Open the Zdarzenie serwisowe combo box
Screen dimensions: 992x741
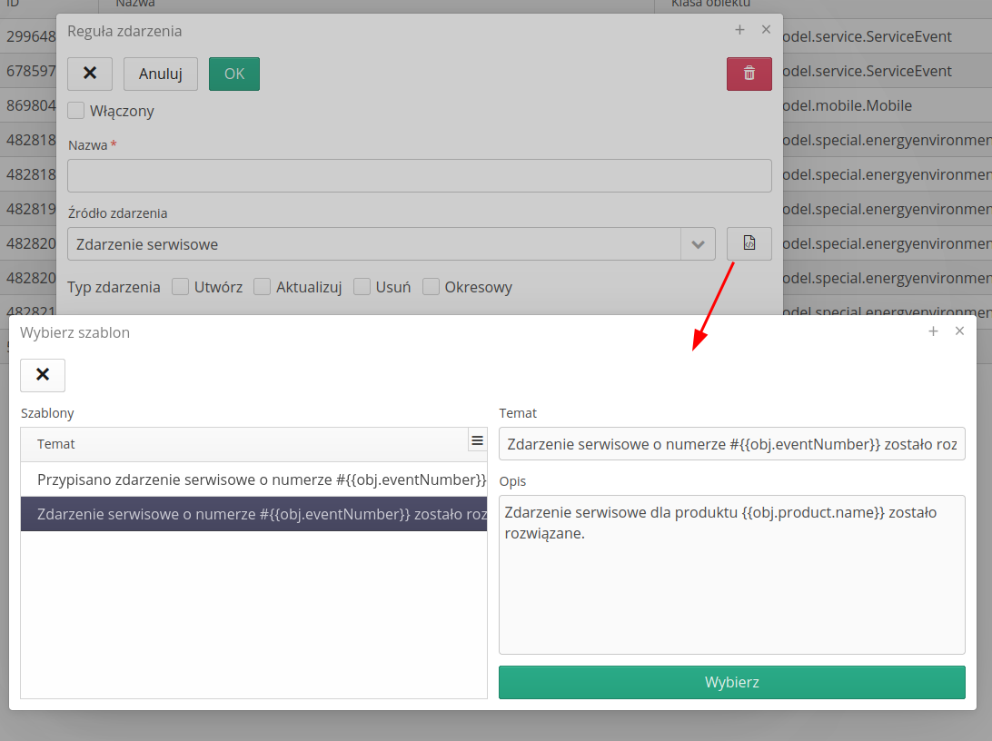373,244
